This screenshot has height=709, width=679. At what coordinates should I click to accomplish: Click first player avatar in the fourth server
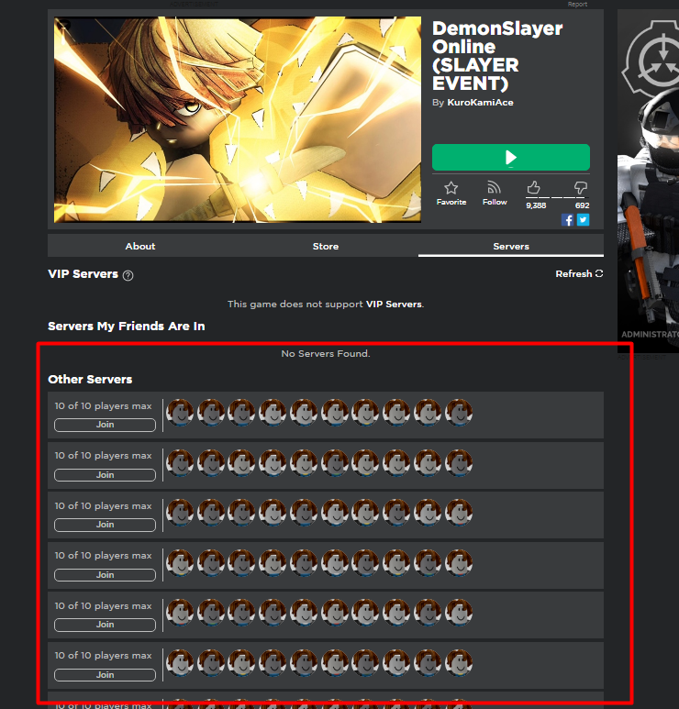pos(180,562)
